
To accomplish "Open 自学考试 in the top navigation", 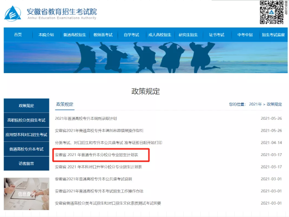I will tap(131, 35).
